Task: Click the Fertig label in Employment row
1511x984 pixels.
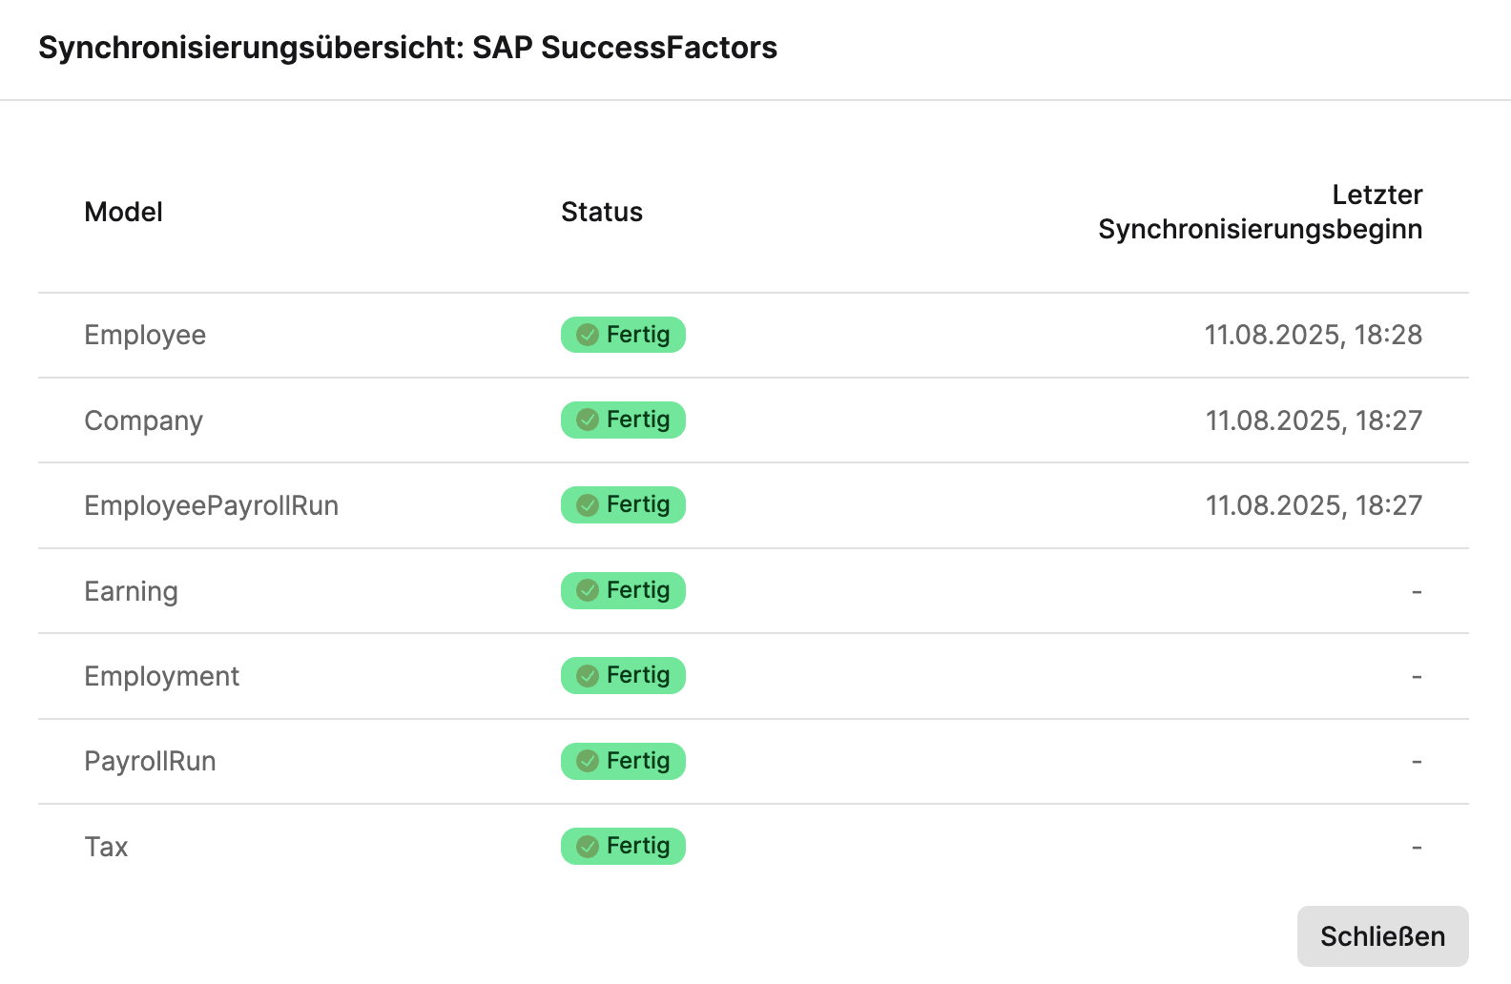Action: tap(638, 675)
